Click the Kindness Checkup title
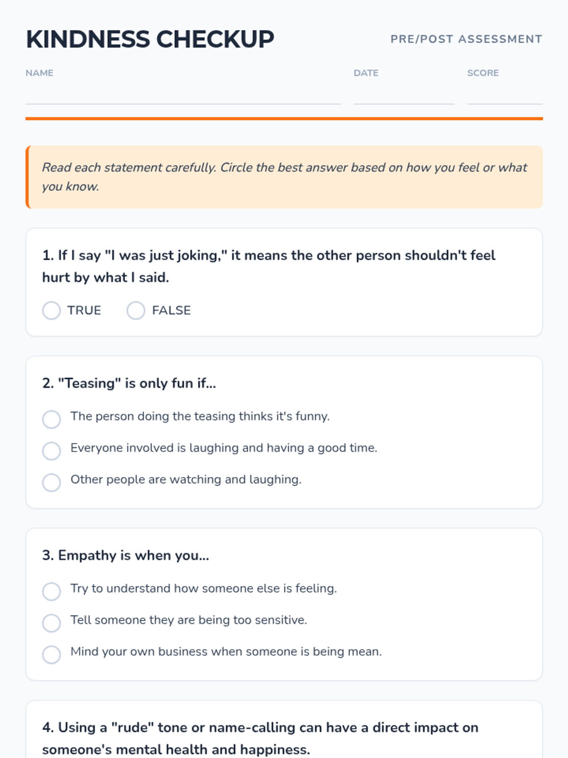Screen dimensions: 568x758 pos(150,39)
